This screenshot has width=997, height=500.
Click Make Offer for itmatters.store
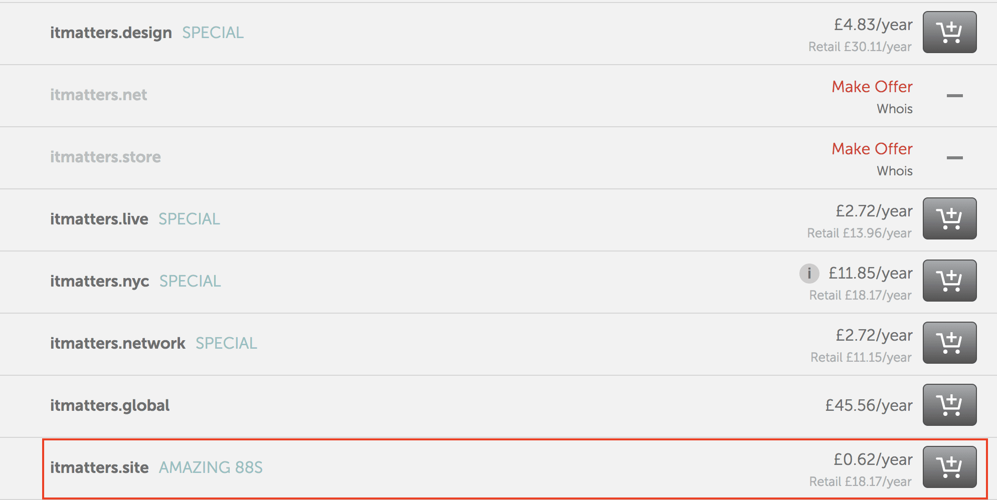[x=872, y=149]
